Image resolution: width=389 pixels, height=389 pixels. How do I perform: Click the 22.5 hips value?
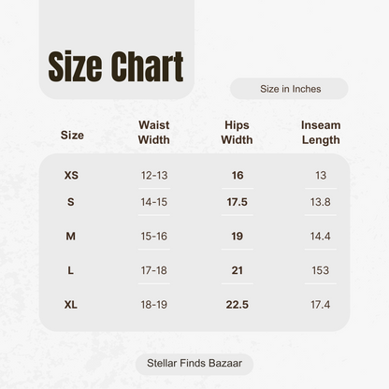tap(238, 305)
